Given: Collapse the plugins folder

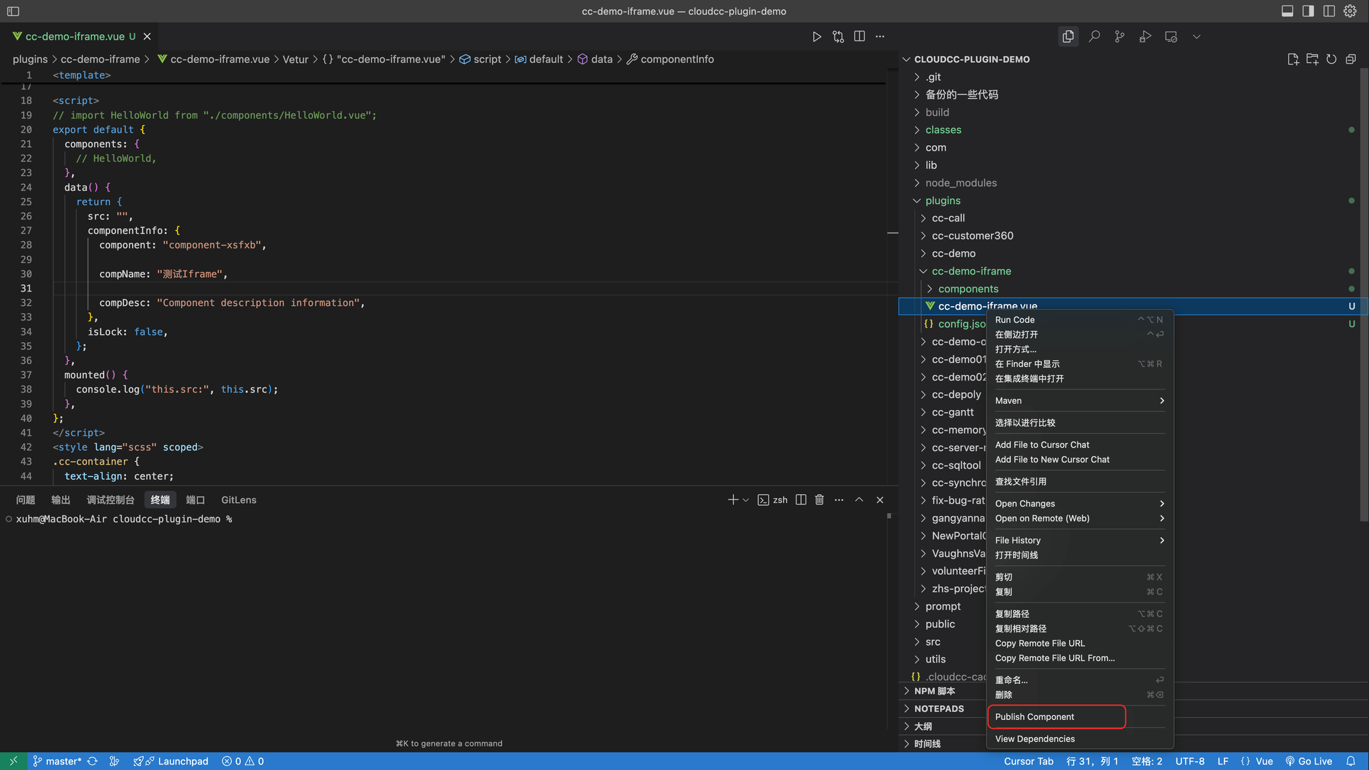Looking at the screenshot, I should pos(943,201).
